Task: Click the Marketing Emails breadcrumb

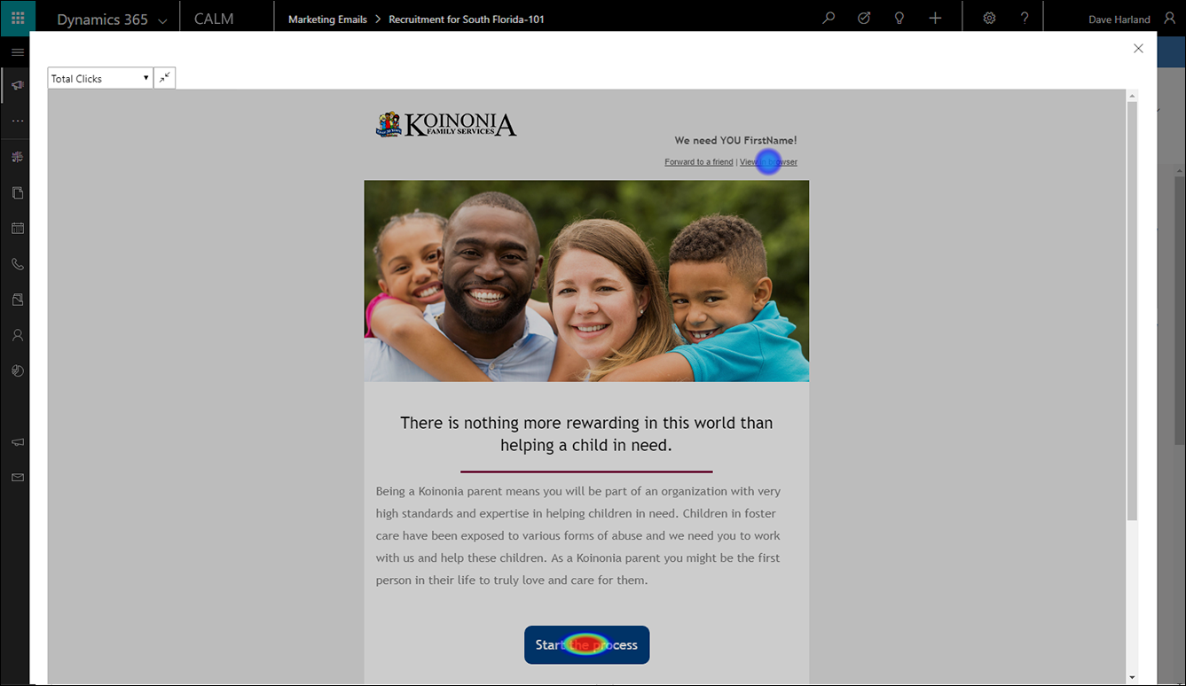Action: point(327,19)
